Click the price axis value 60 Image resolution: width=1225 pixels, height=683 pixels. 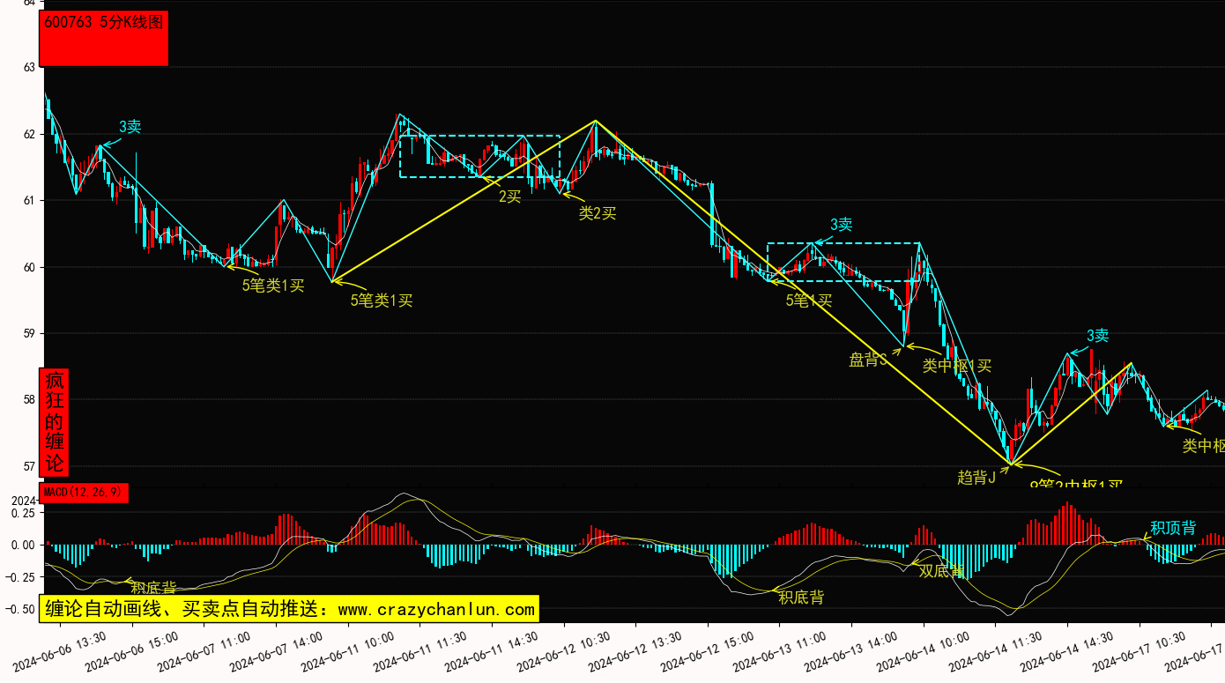(29, 267)
